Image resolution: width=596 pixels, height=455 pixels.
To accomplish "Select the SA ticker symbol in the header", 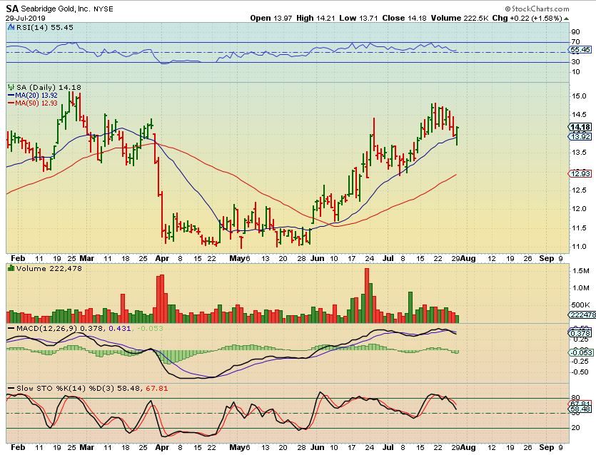I will click(12, 9).
